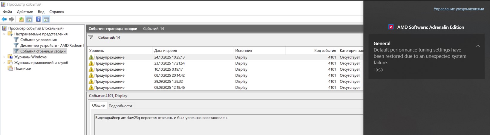Open the Вид menu
This screenshot has height=135, width=490.
pyautogui.click(x=41, y=12)
